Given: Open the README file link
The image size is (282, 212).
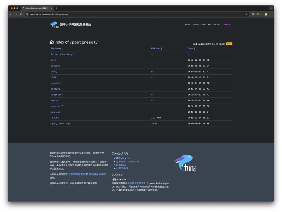Looking at the screenshot, I should tap(55, 118).
